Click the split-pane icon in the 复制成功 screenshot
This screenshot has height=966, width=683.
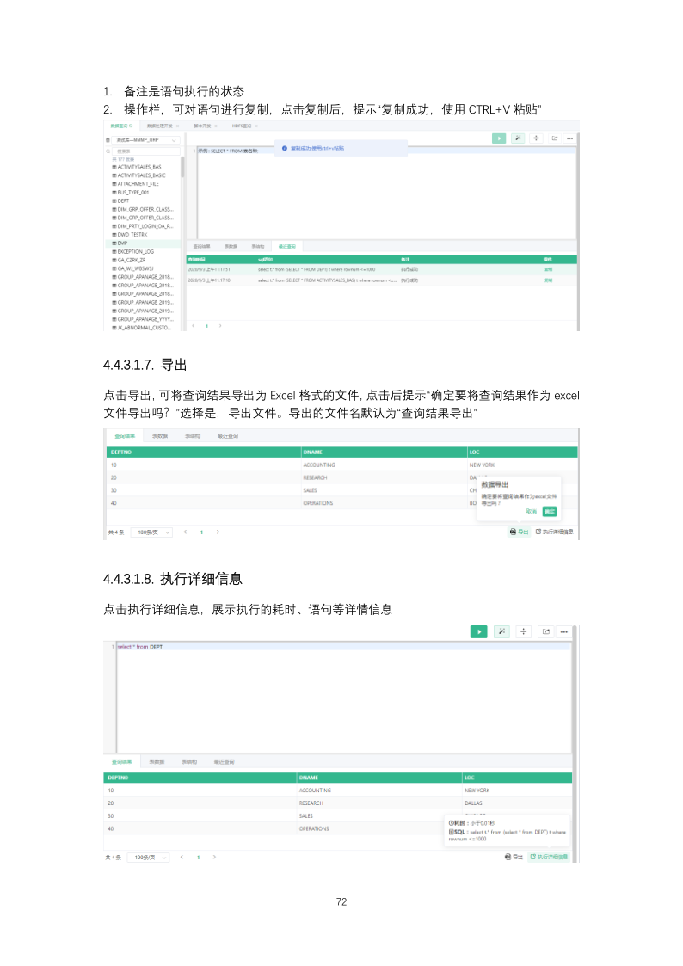tap(537, 138)
